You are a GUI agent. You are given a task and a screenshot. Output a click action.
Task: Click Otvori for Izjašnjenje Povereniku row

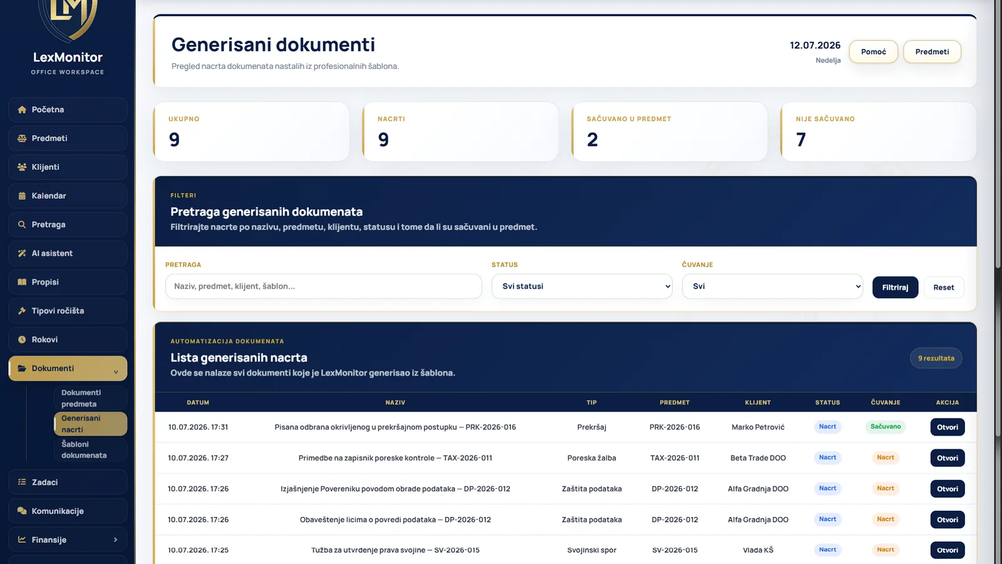tap(948, 489)
